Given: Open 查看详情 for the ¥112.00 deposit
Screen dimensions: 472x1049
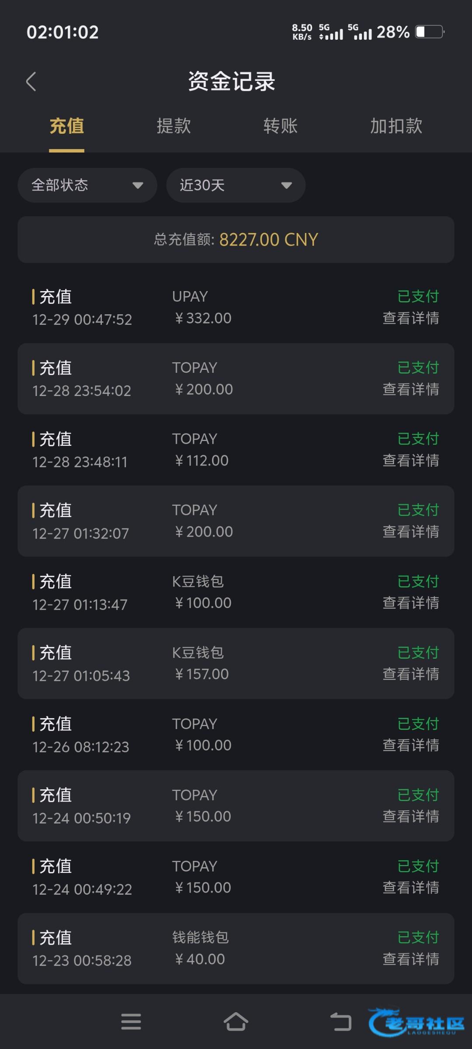Looking at the screenshot, I should coord(410,461).
